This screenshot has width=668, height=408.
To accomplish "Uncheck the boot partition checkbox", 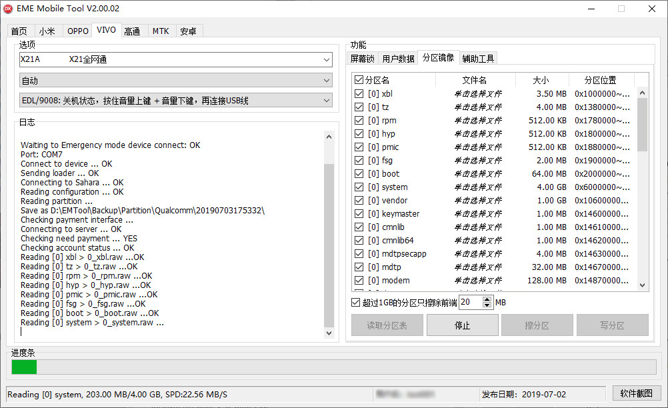I will (359, 174).
